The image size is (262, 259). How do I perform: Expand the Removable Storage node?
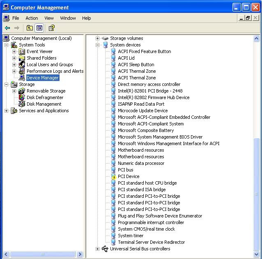(x=14, y=91)
